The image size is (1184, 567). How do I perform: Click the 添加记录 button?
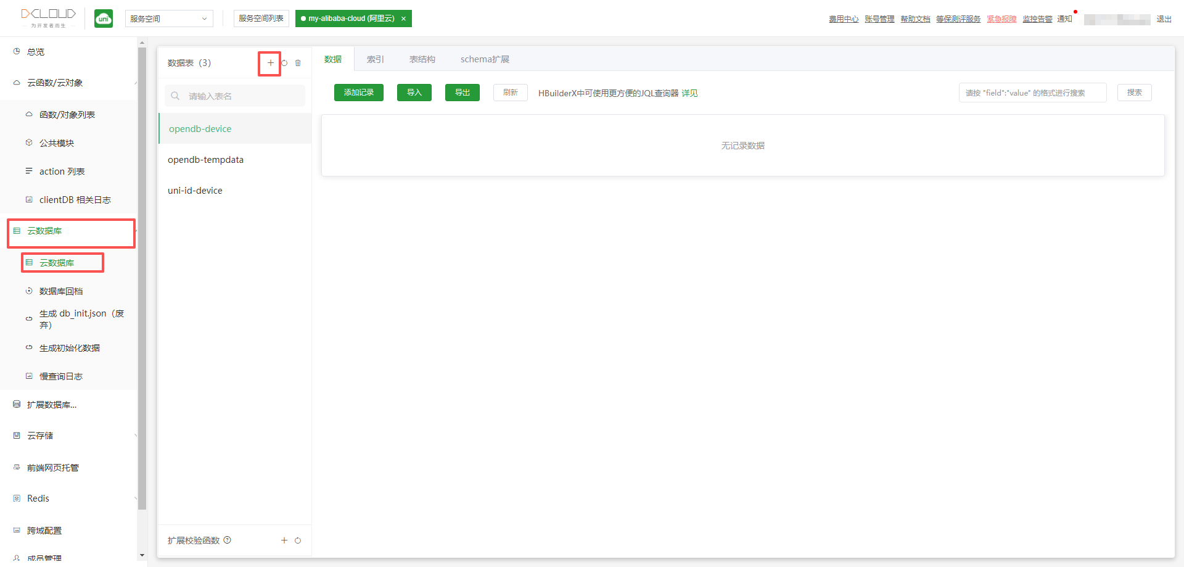click(x=359, y=93)
